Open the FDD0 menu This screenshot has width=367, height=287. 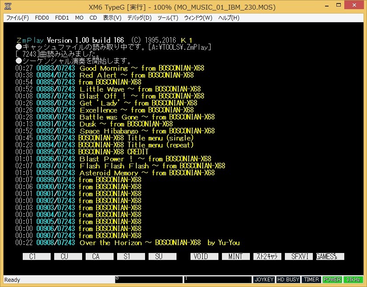click(42, 18)
